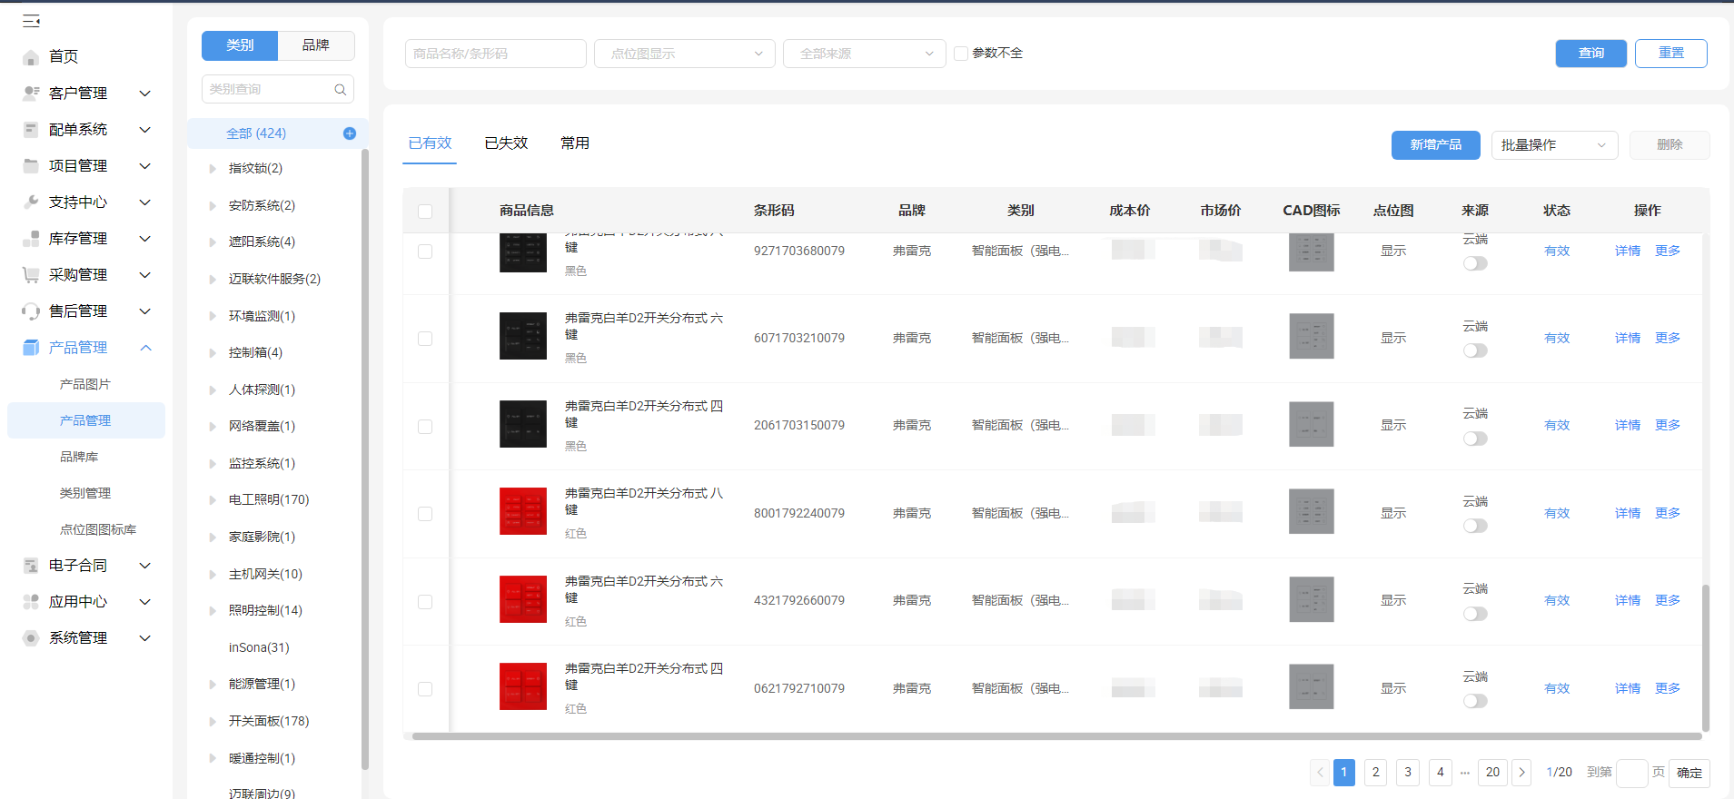Expand the 客户管理 menu chevron
The height and width of the screenshot is (799, 1734).
(144, 94)
